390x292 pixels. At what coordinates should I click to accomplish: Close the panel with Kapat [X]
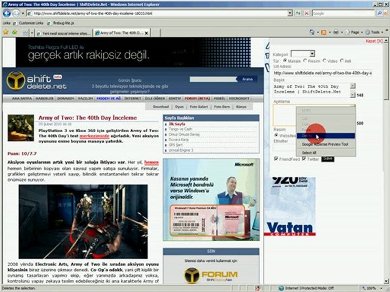pos(374,41)
